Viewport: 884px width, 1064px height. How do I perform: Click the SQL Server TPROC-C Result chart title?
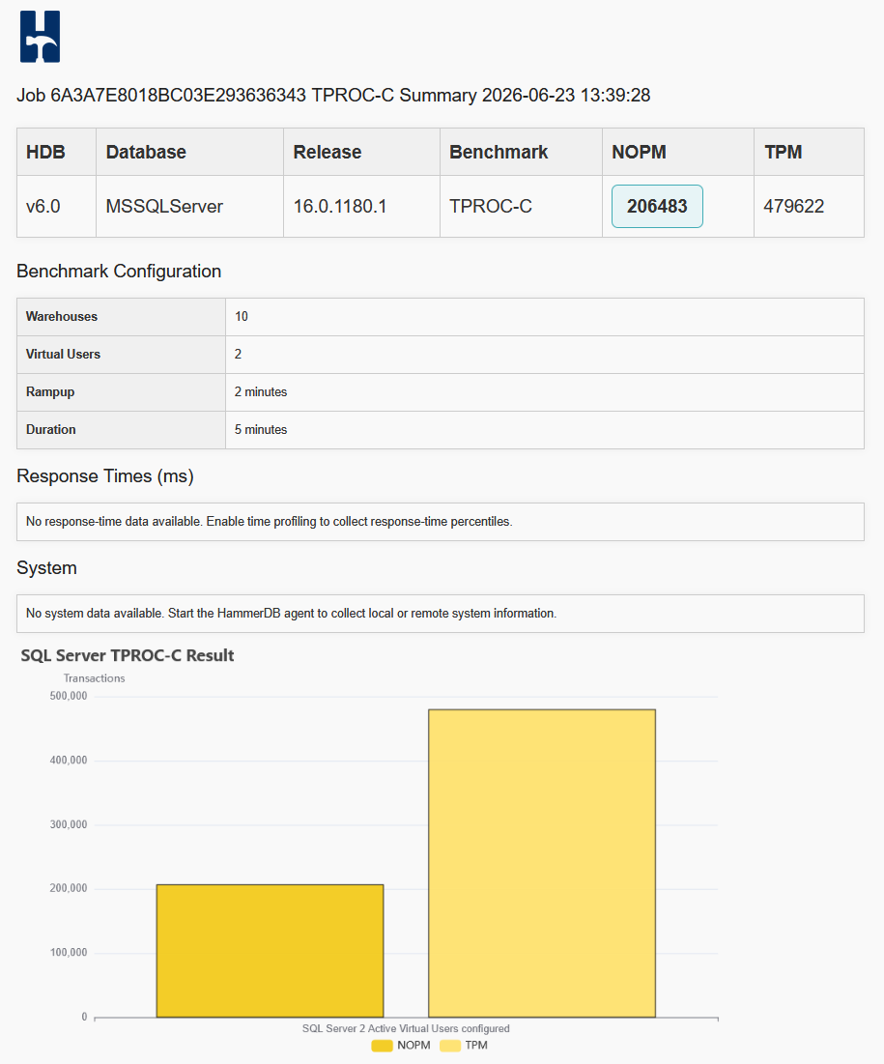128,655
